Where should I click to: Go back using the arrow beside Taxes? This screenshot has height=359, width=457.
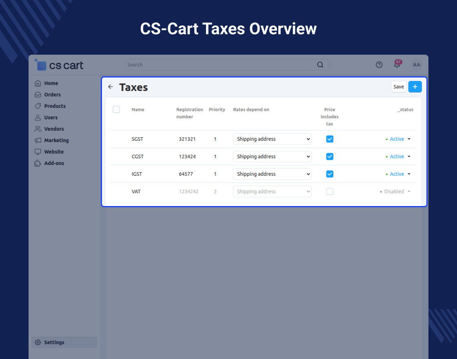tap(111, 87)
